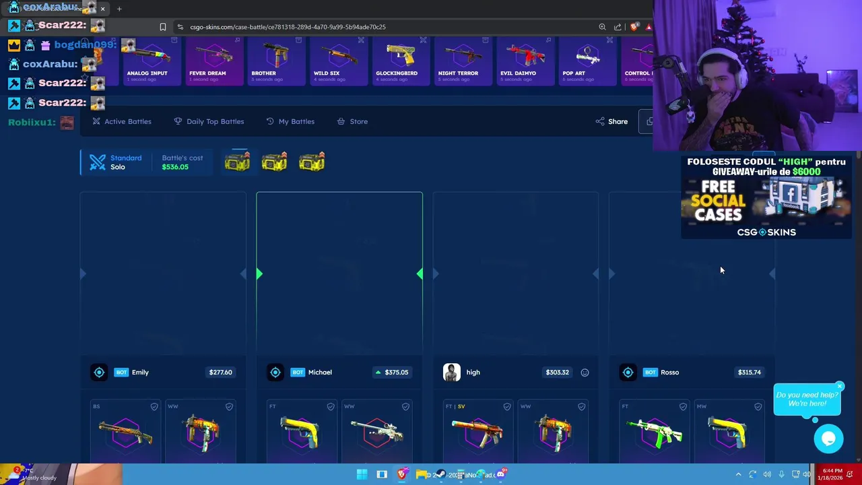Open the weather widget showing Mostly cloudy
Image resolution: width=862 pixels, height=485 pixels.
34,474
